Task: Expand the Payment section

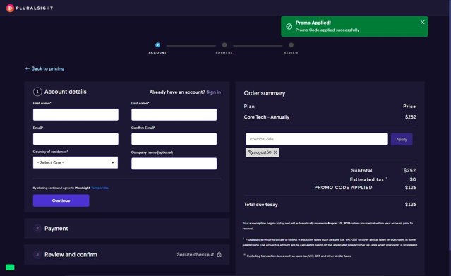Action: [x=127, y=228]
